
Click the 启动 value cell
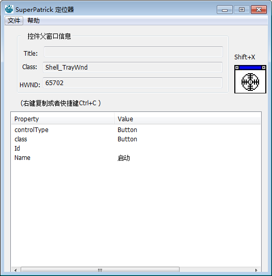tap(124, 158)
